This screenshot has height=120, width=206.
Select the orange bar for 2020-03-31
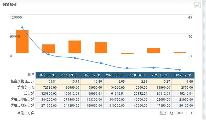pos(153,50)
